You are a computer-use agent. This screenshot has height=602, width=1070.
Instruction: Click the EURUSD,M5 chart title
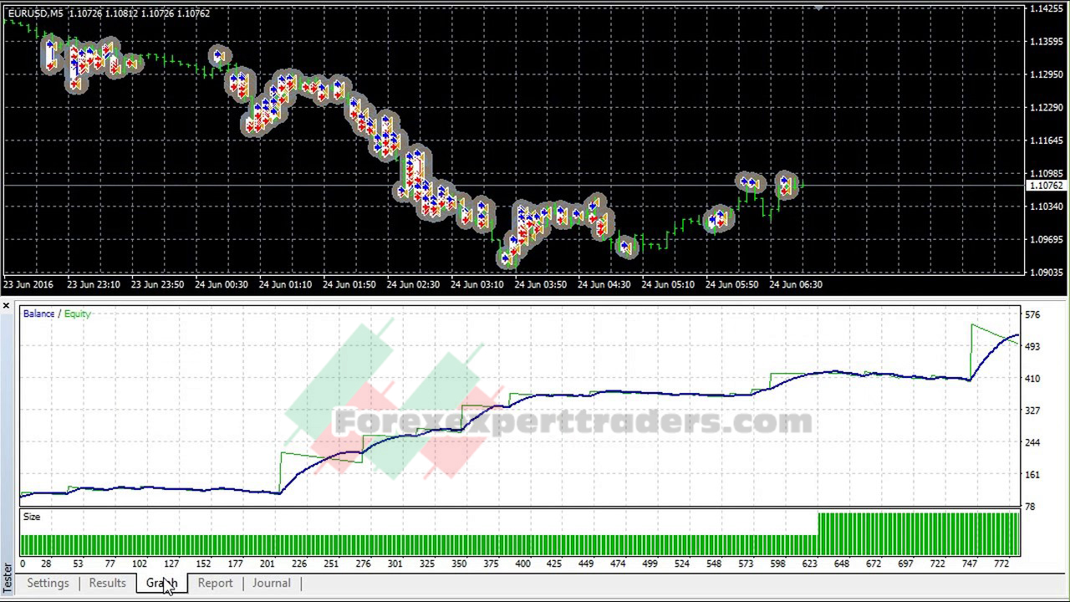click(x=35, y=13)
